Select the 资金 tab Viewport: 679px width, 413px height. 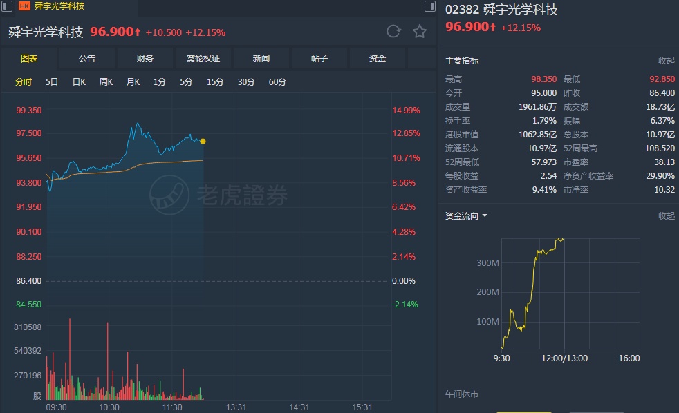[378, 59]
